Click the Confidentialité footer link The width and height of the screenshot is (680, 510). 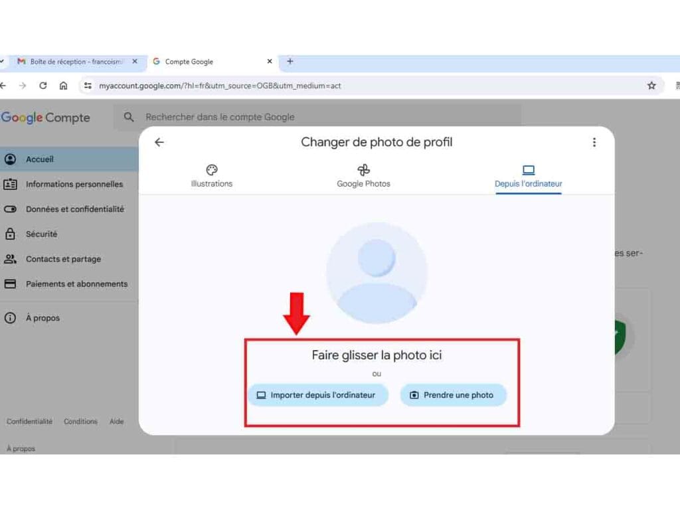tap(29, 422)
